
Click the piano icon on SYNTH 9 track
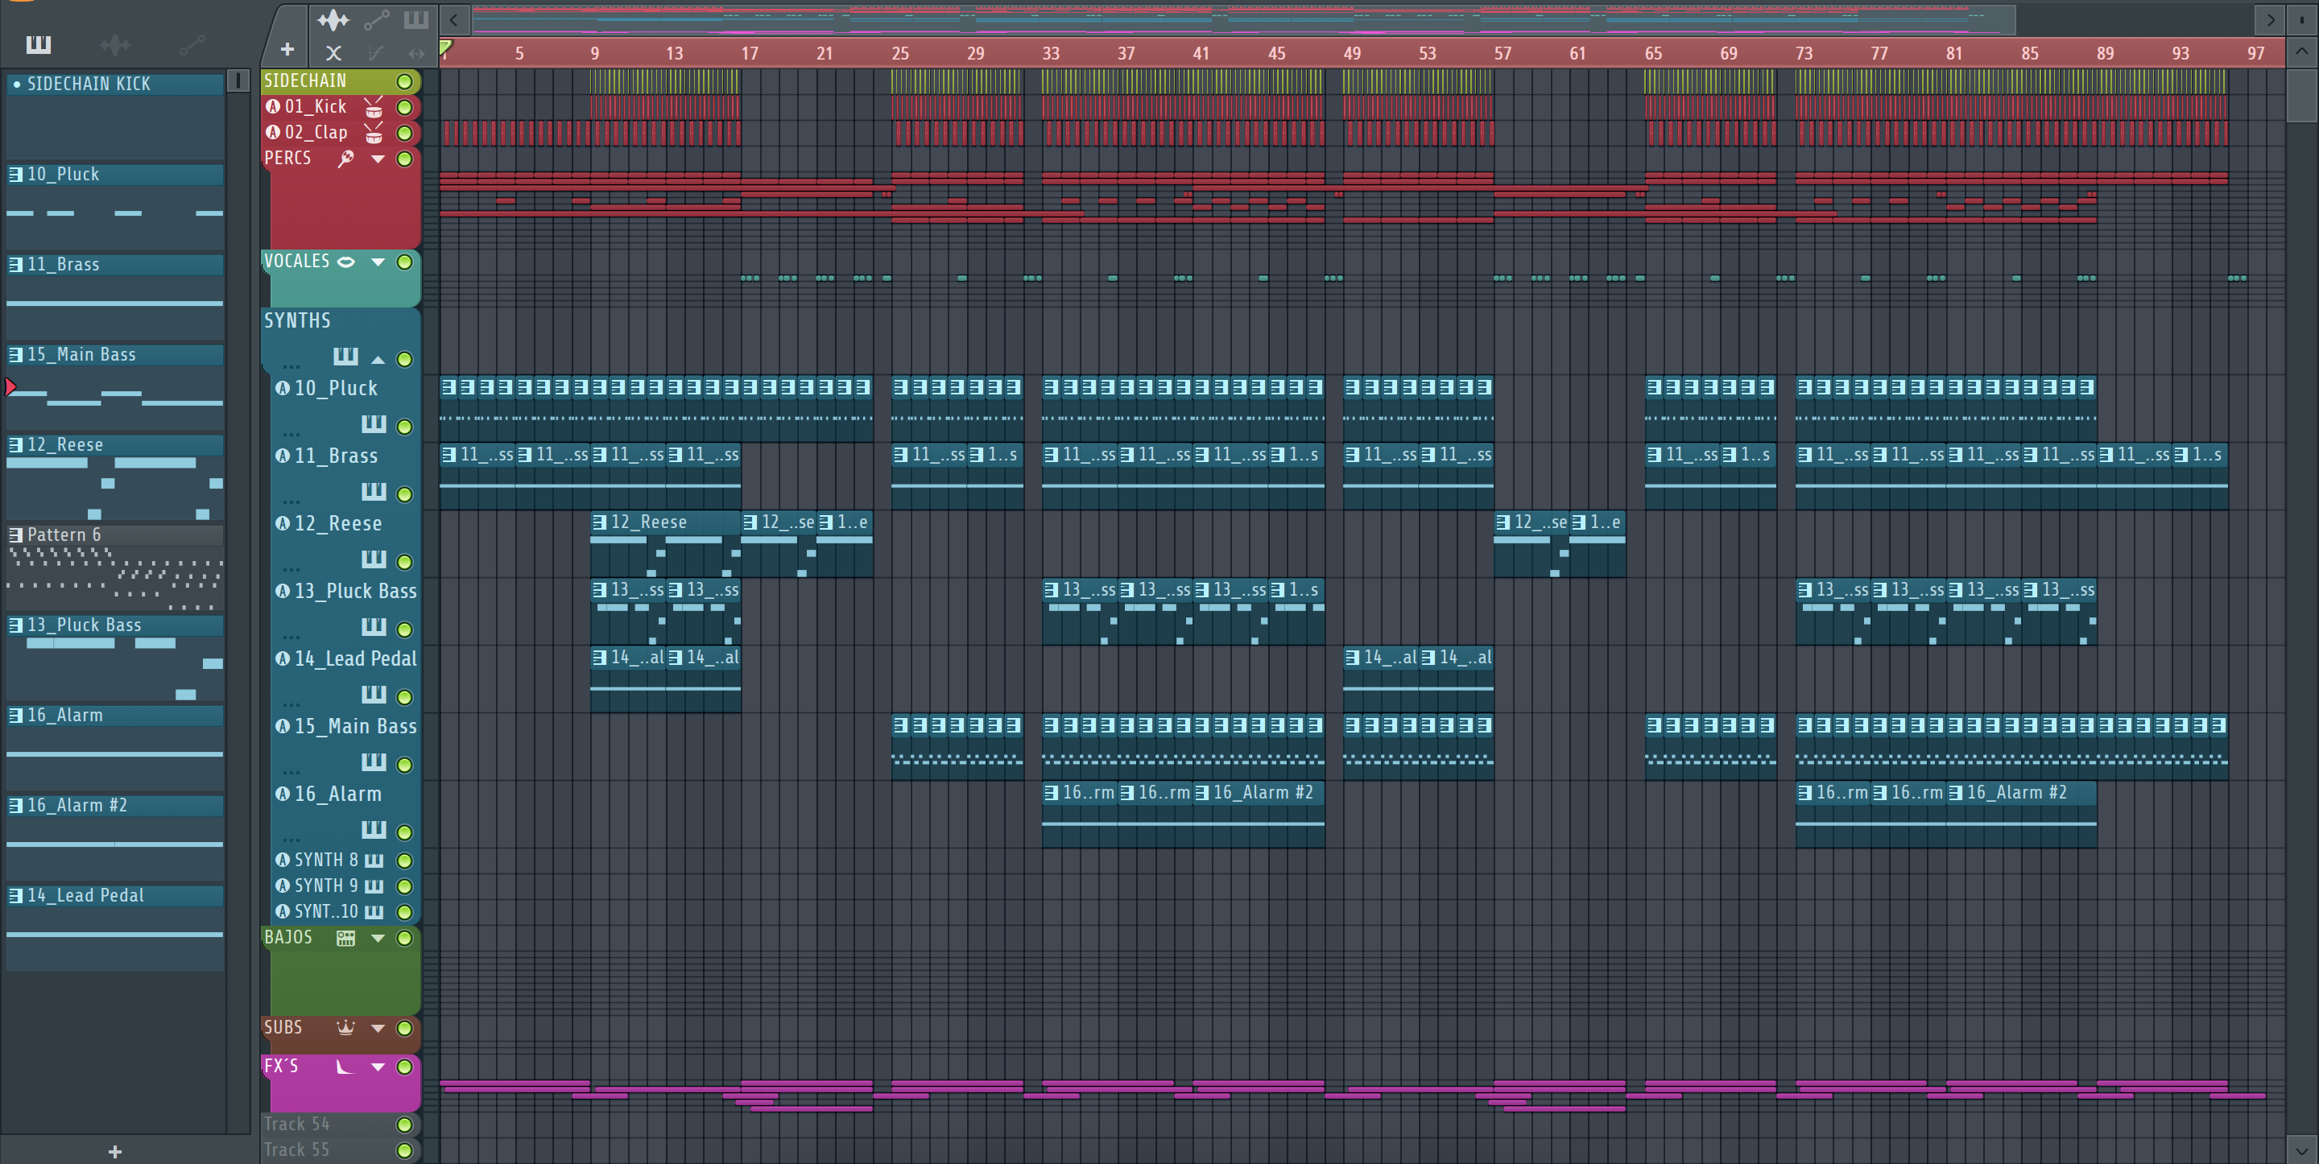tap(374, 885)
